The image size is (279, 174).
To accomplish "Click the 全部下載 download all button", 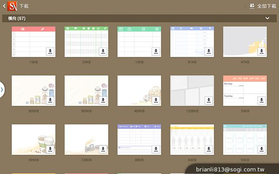I will [263, 6].
